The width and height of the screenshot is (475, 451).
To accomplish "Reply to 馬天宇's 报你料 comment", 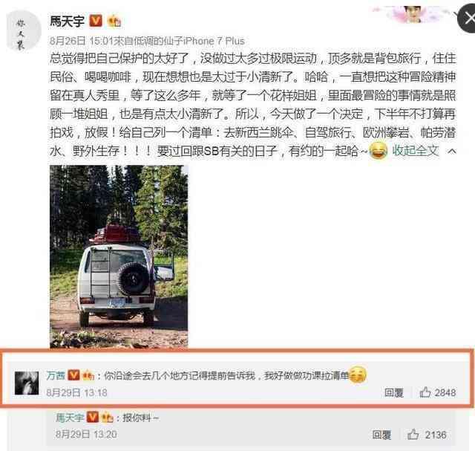I will click(381, 435).
